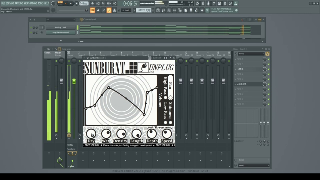Viewport: 320px width, 180px height.
Task: Click the Insert 1 green volume fader
Action: point(74,81)
